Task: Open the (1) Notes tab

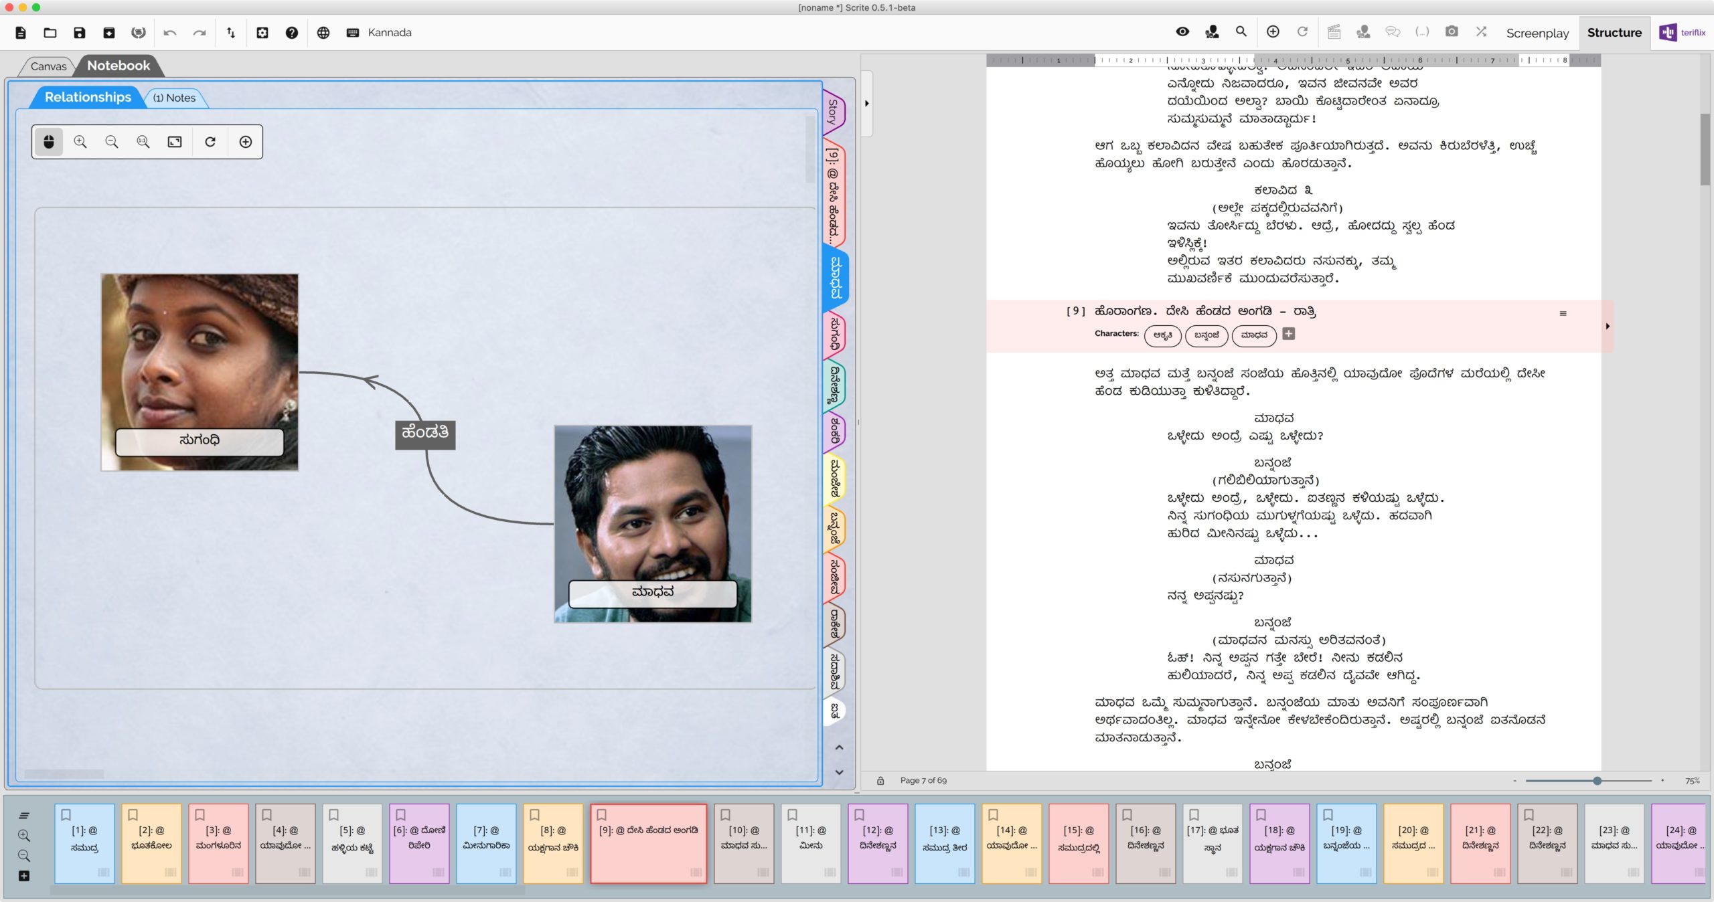Action: 175,98
